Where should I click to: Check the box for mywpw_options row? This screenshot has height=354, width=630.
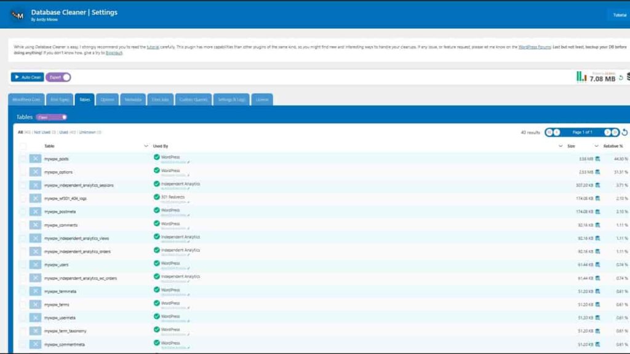pos(23,172)
